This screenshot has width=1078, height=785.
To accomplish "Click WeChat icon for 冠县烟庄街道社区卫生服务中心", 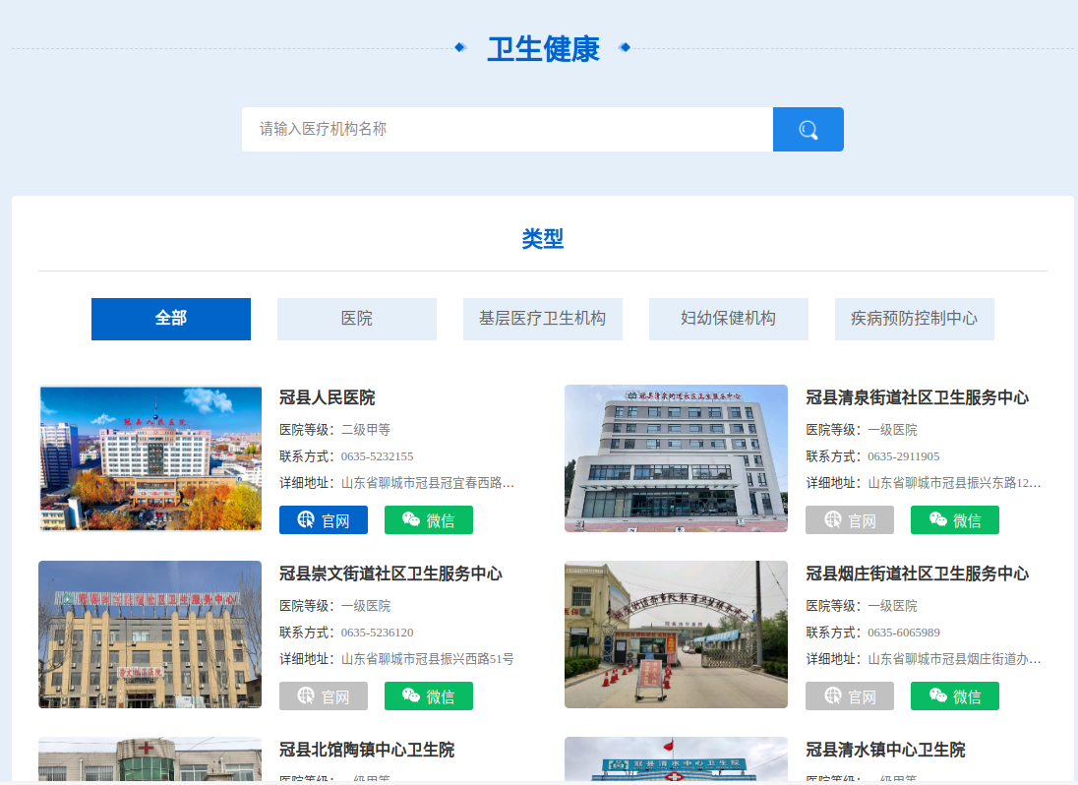I will [937, 695].
